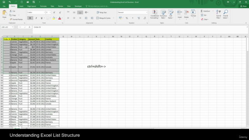Click the Decrease Indent icon

86,18
